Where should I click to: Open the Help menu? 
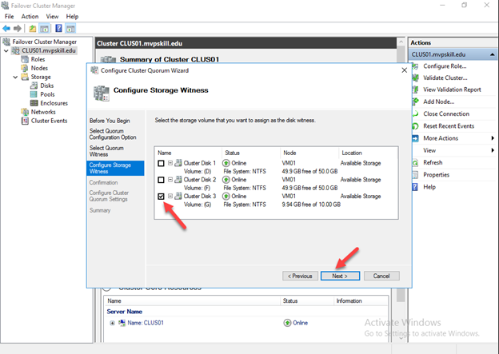click(x=72, y=17)
